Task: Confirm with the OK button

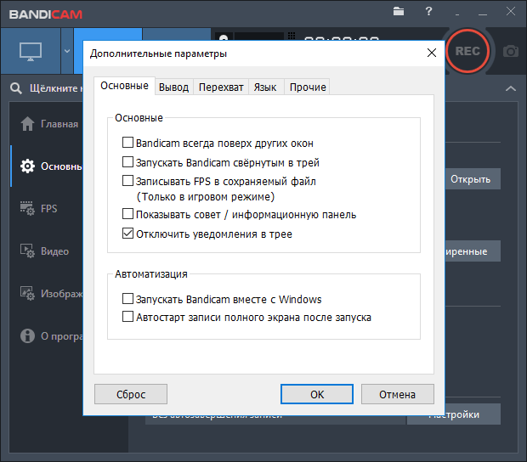Action: coord(317,394)
